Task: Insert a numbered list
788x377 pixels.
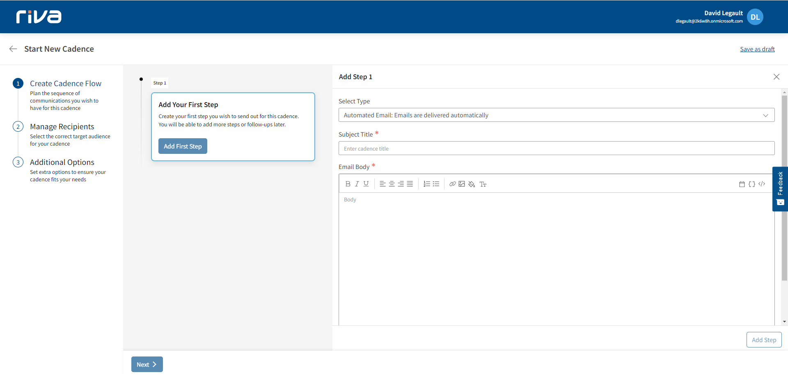Action: point(427,184)
